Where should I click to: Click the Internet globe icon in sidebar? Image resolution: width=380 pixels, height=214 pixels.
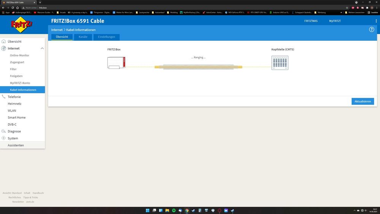(4, 48)
